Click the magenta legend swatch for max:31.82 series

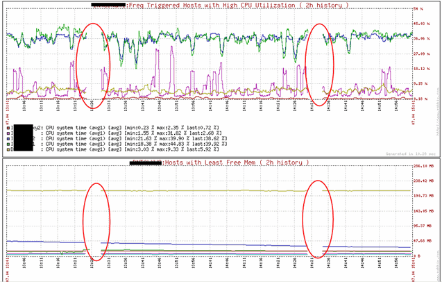point(8,133)
